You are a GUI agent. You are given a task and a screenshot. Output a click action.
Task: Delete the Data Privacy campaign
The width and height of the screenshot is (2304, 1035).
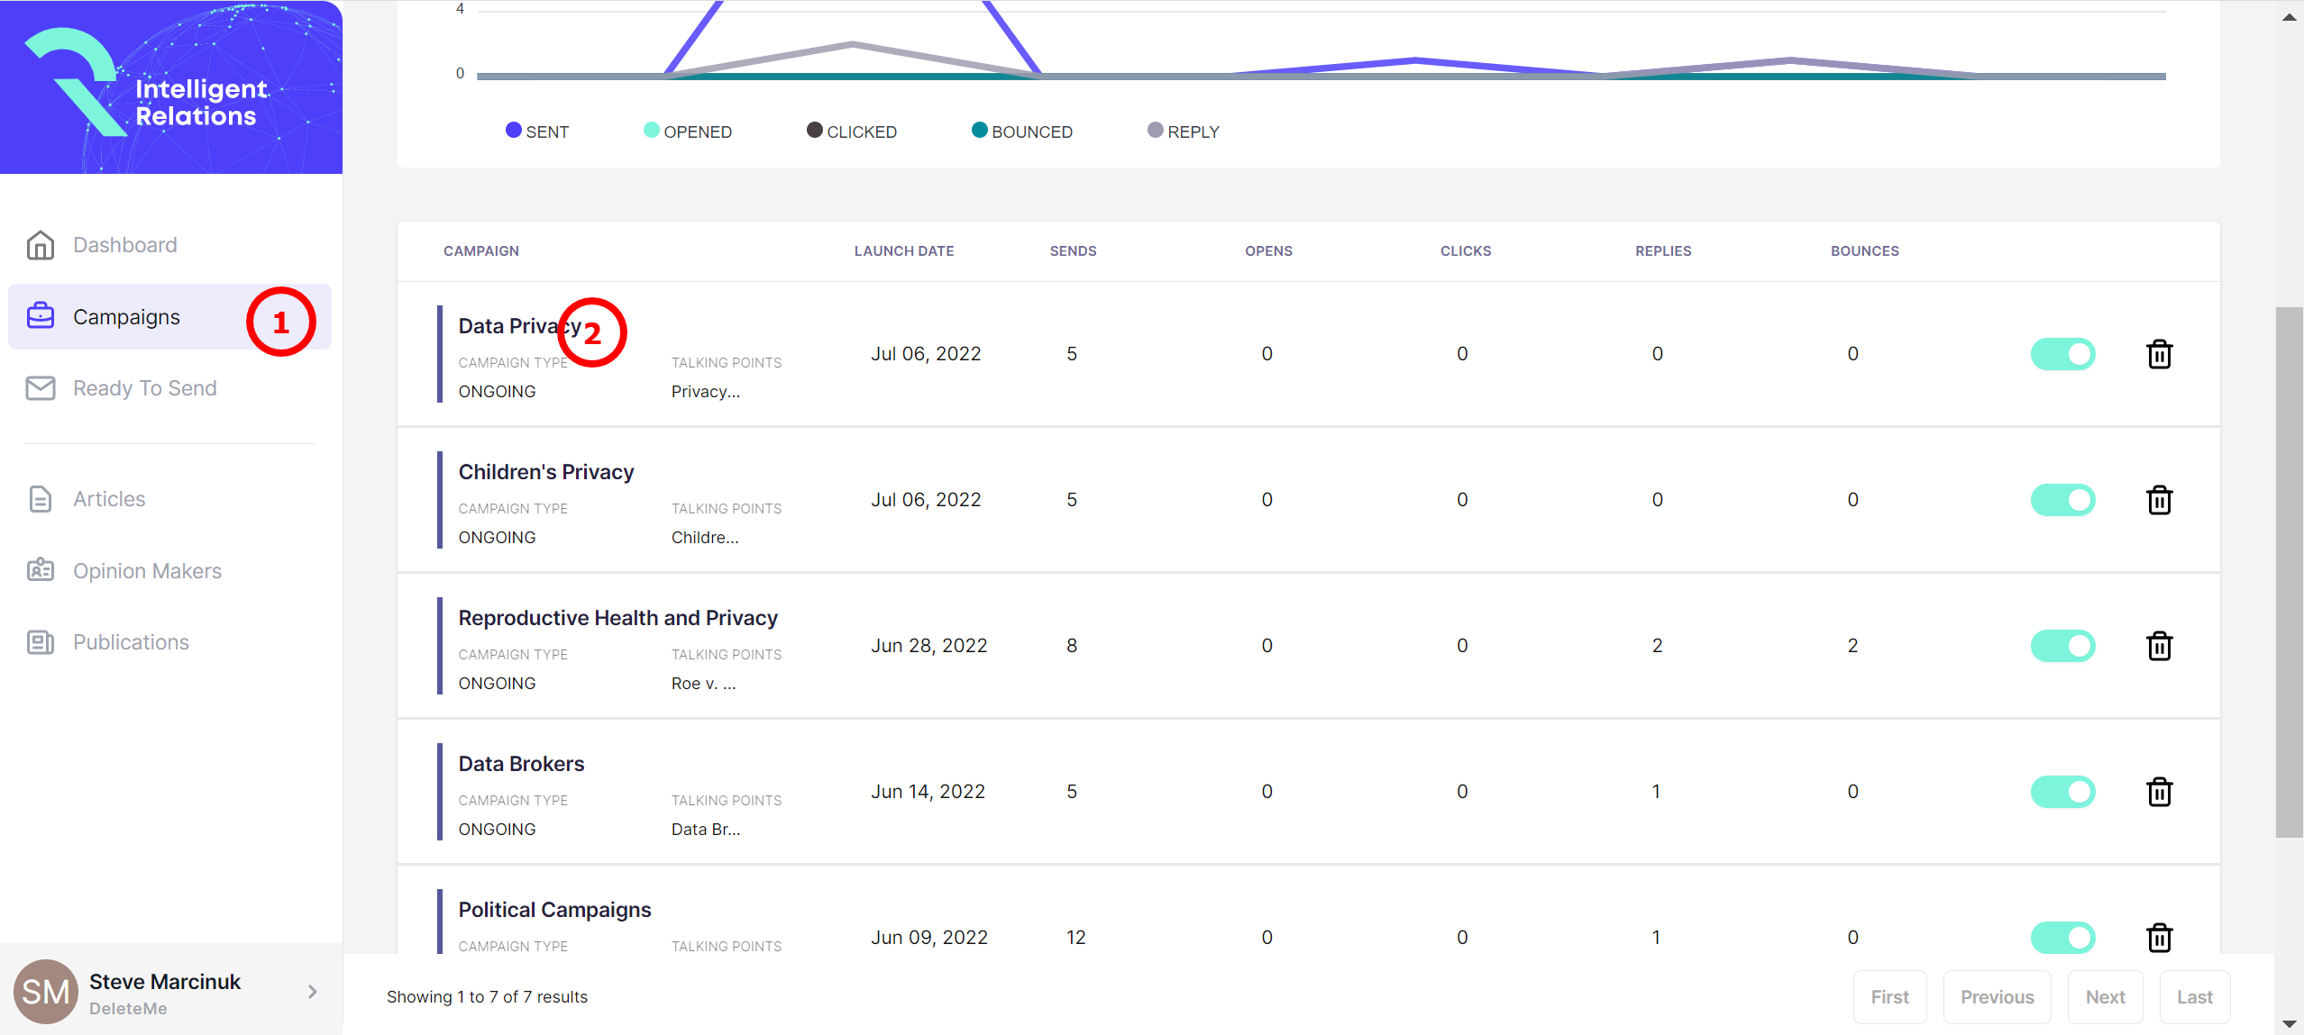(x=2159, y=354)
